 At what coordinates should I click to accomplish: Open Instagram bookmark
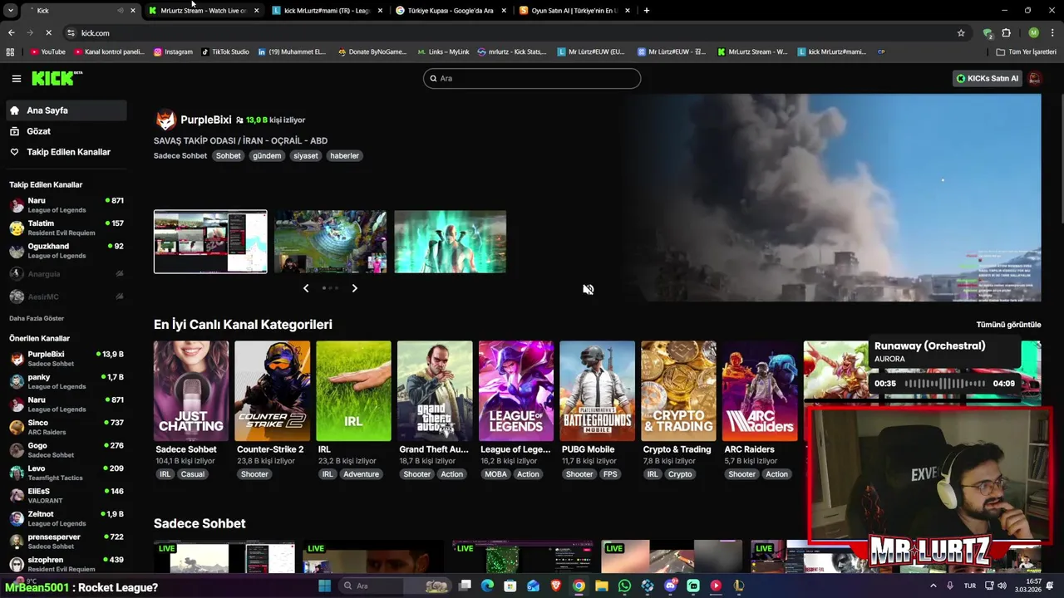(173, 51)
